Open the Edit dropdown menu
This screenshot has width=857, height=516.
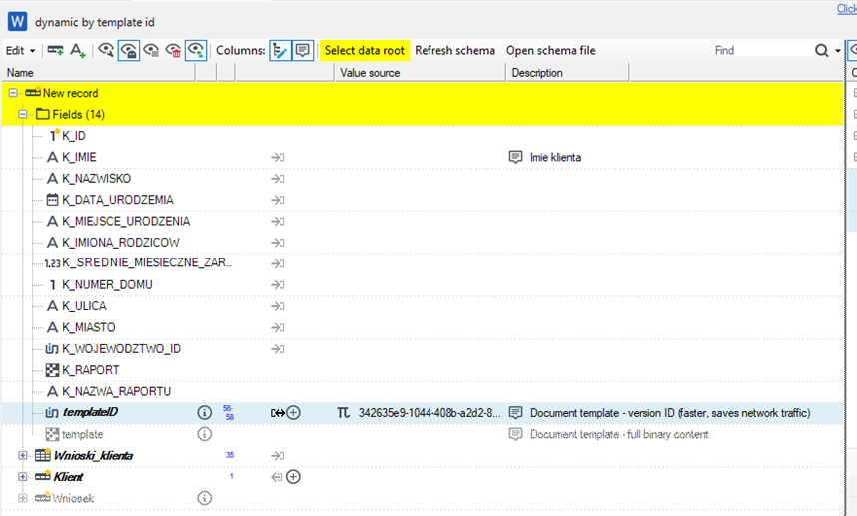[x=20, y=50]
